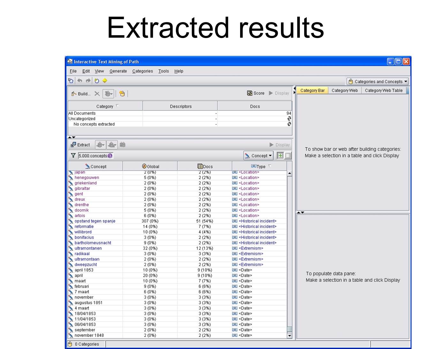Click the collapse arrows between category and extract panes
Image resolution: width=431 pixels, height=349 pixels.
point(72,137)
